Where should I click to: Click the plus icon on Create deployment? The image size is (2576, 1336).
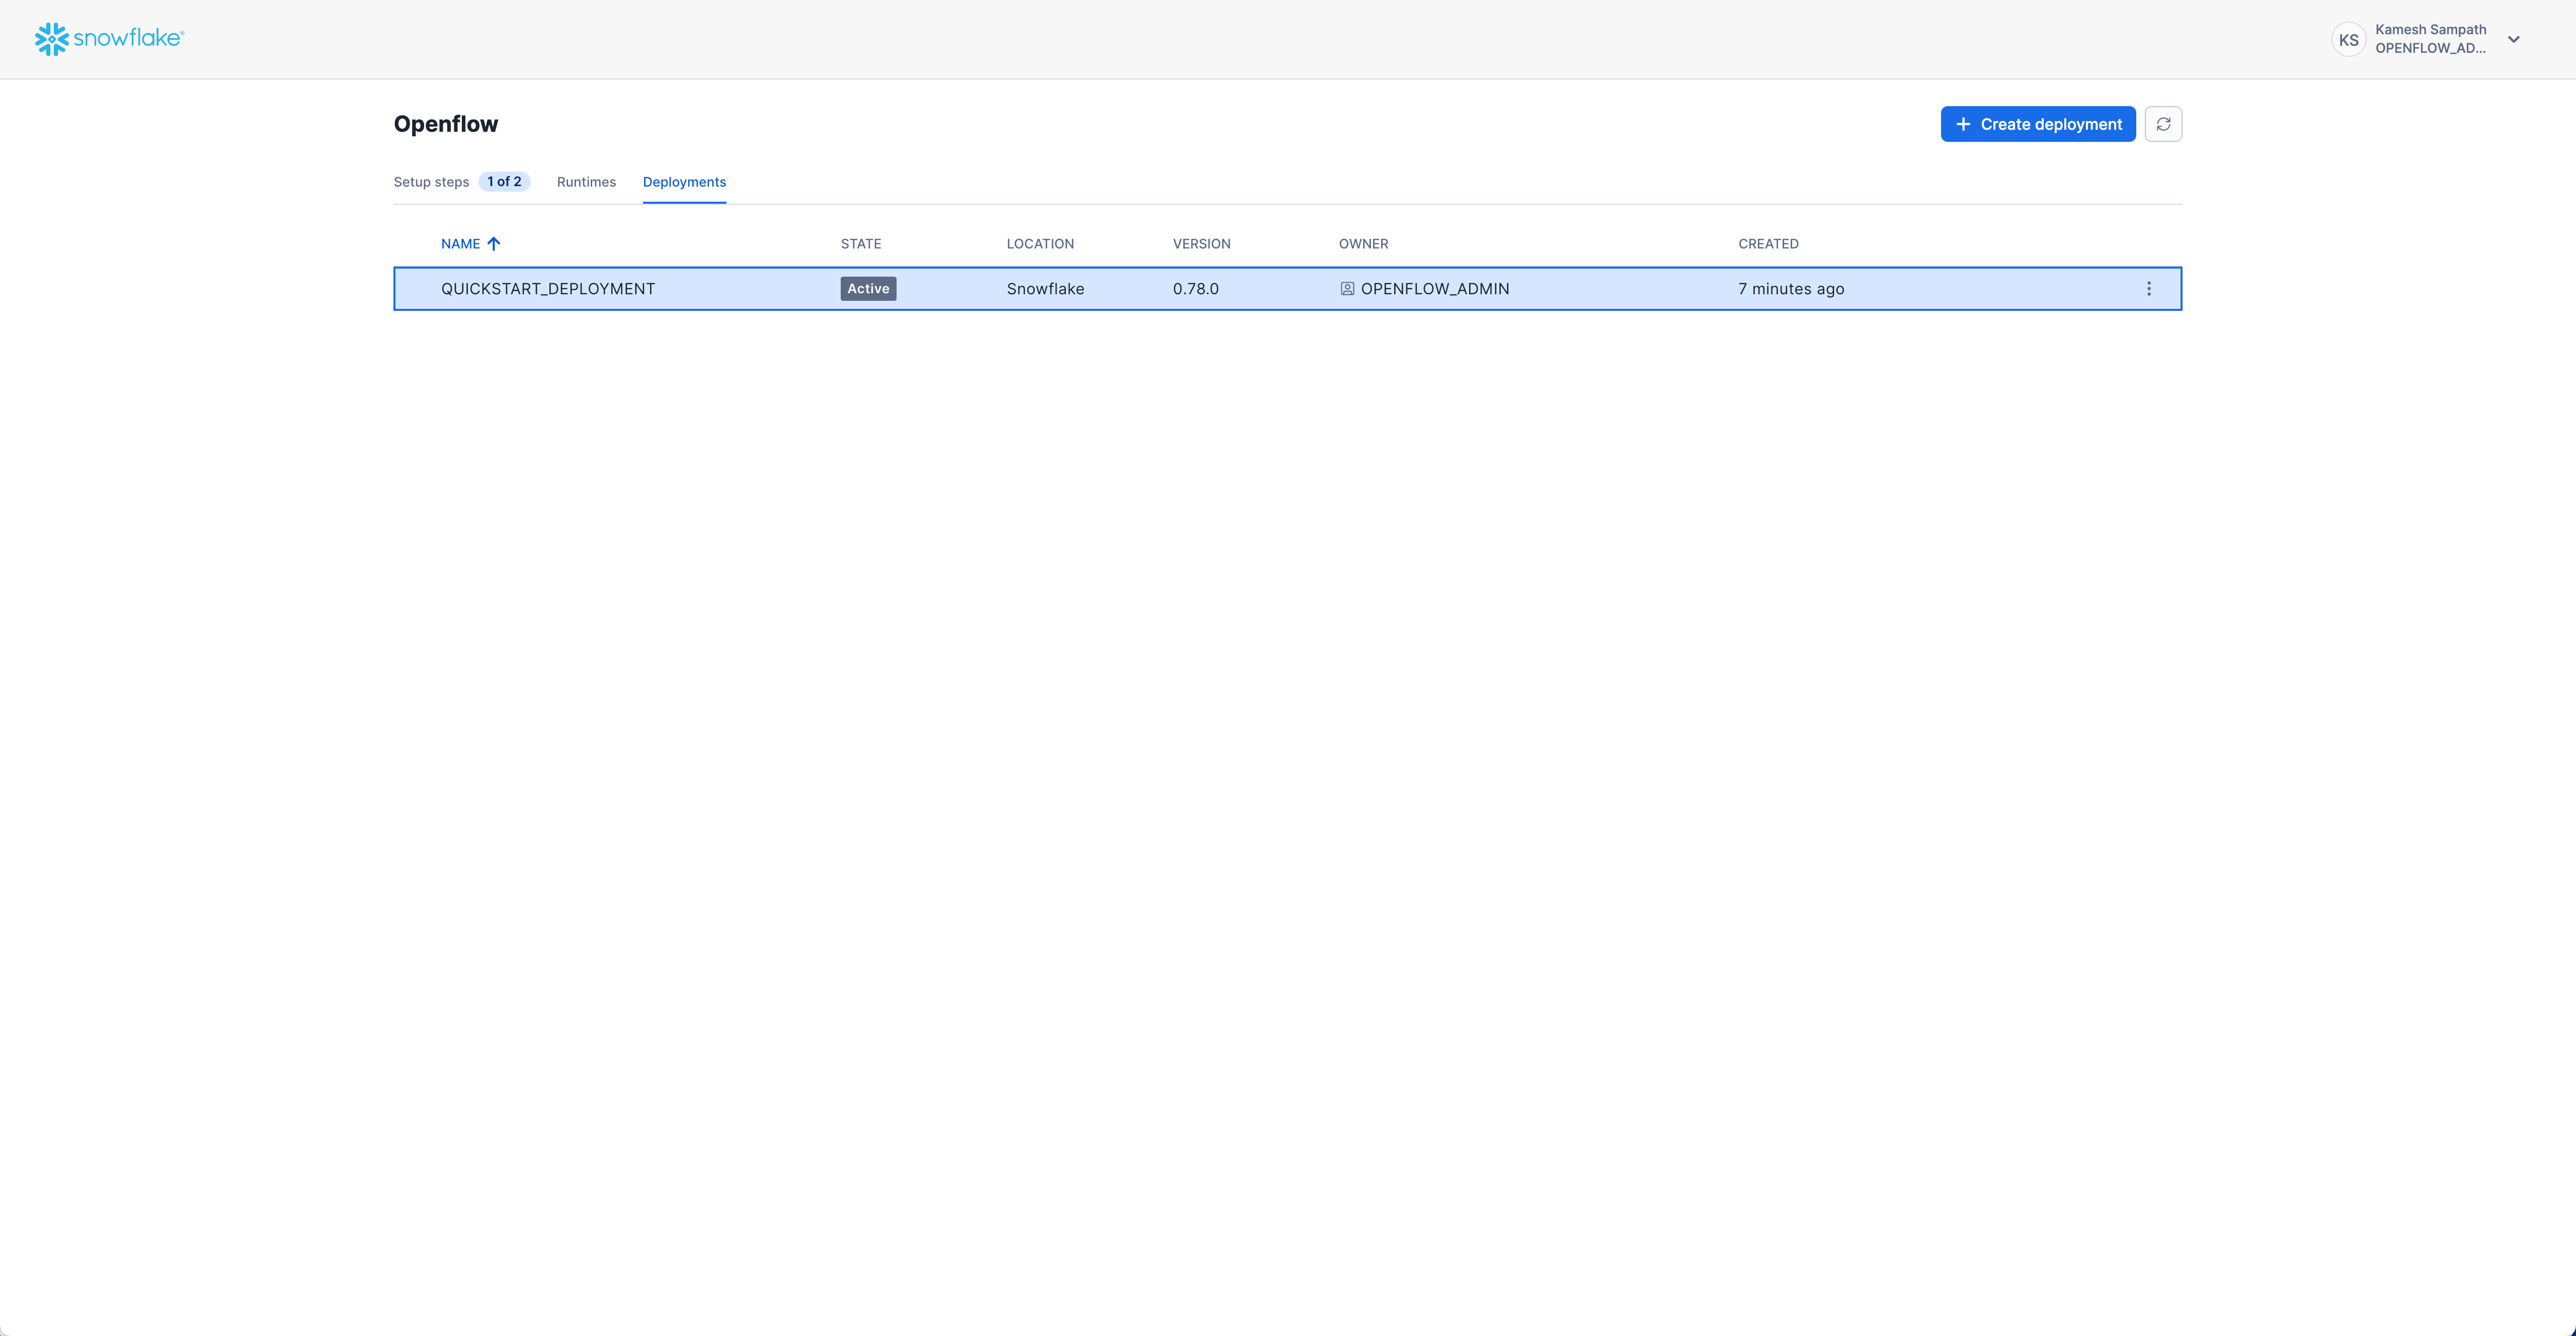tap(1962, 123)
